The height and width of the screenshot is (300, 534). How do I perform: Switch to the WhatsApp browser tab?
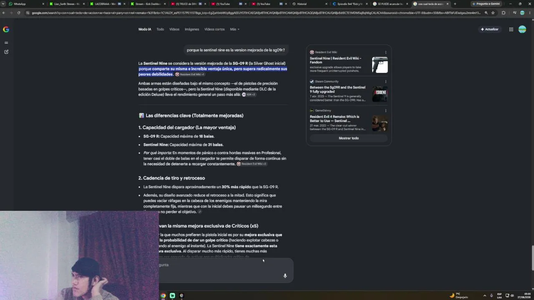(x=26, y=4)
